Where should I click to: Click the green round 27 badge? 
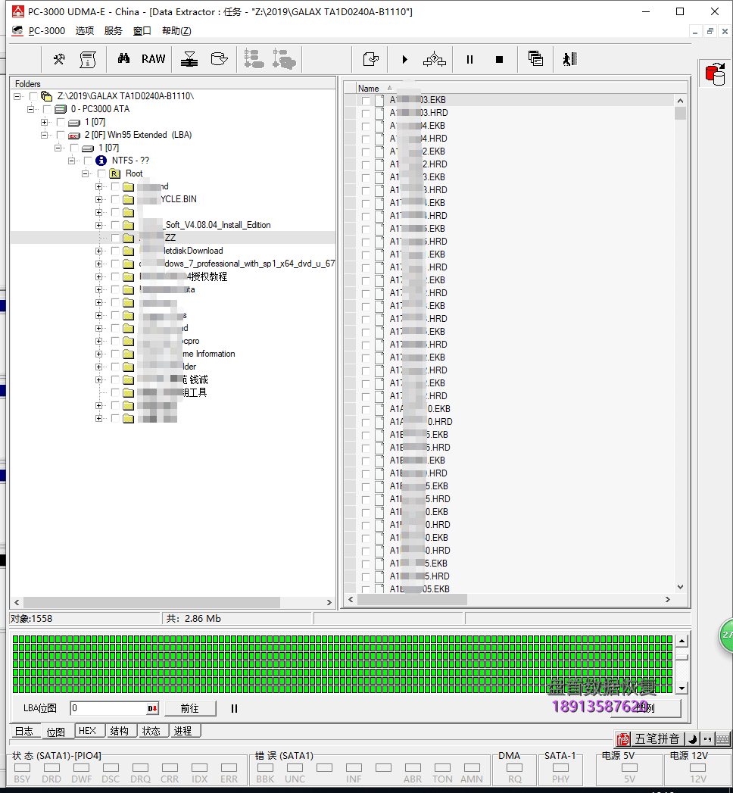(x=726, y=635)
